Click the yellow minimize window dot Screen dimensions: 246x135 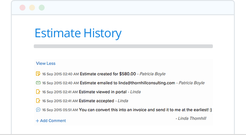click(x=32, y=8)
